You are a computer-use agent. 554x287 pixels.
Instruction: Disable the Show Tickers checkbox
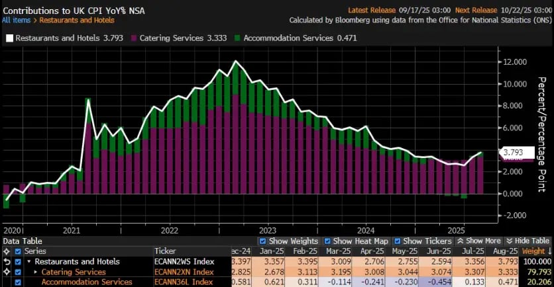398,241
